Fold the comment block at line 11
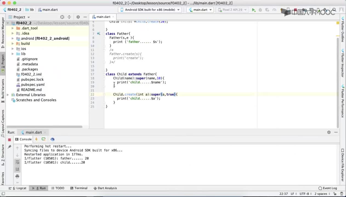Screen dimensions: 346x197 coord(104,50)
